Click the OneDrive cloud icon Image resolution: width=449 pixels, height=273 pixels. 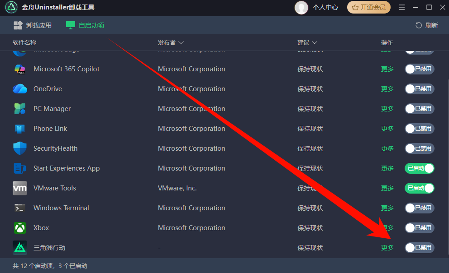pyautogui.click(x=20, y=89)
